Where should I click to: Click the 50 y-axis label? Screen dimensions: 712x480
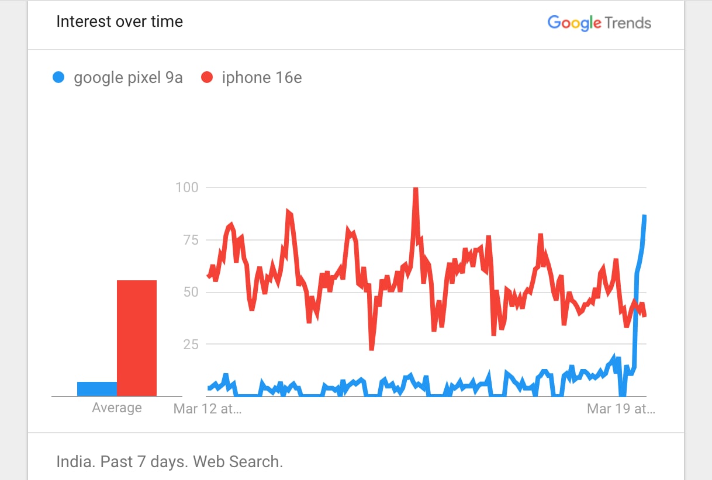click(190, 292)
